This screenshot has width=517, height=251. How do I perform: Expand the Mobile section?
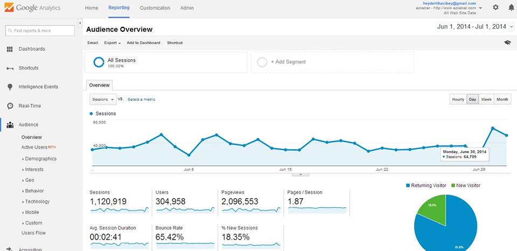[x=30, y=212]
